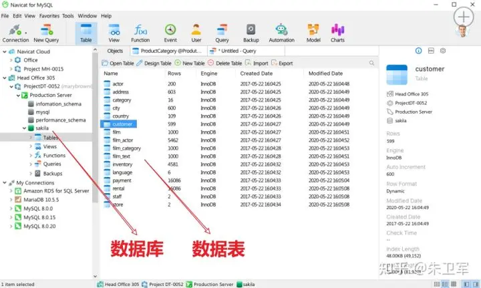
Task: Collapse the Production Server node
Action: (18, 96)
